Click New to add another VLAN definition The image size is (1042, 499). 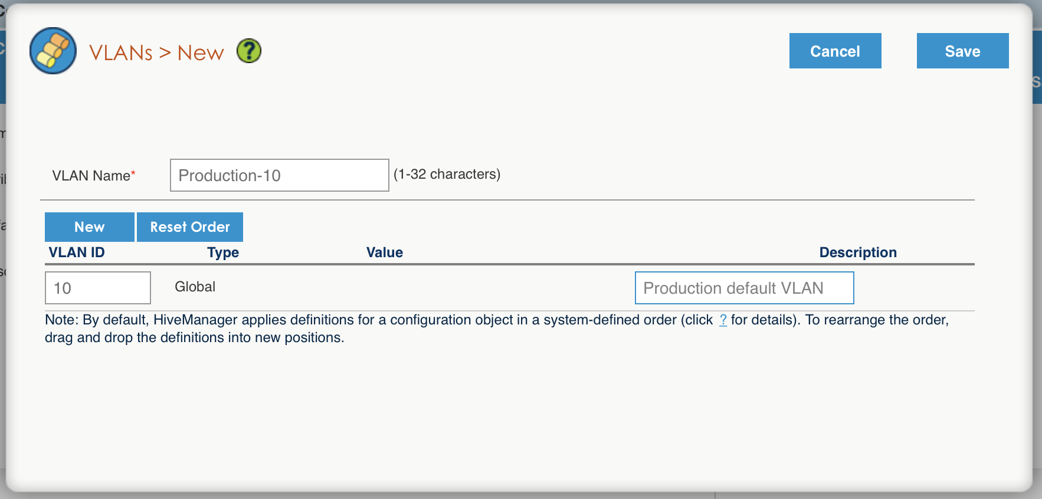point(89,226)
